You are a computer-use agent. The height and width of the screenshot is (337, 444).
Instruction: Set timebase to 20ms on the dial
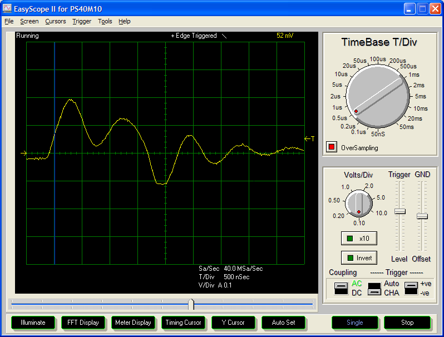(x=415, y=118)
